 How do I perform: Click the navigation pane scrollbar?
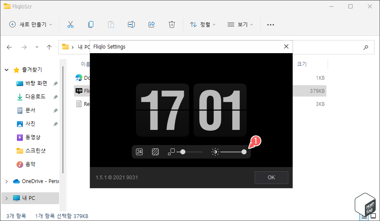click(63, 120)
